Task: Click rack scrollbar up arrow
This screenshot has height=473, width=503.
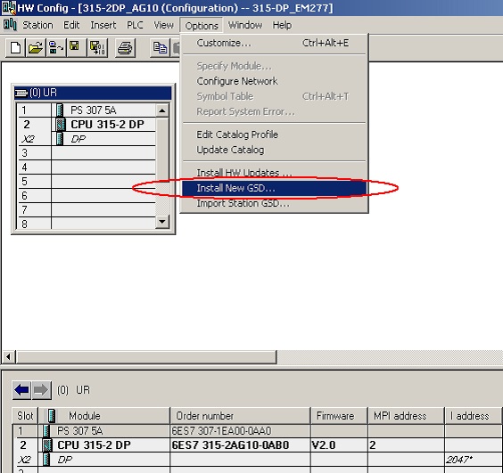Action: point(162,110)
